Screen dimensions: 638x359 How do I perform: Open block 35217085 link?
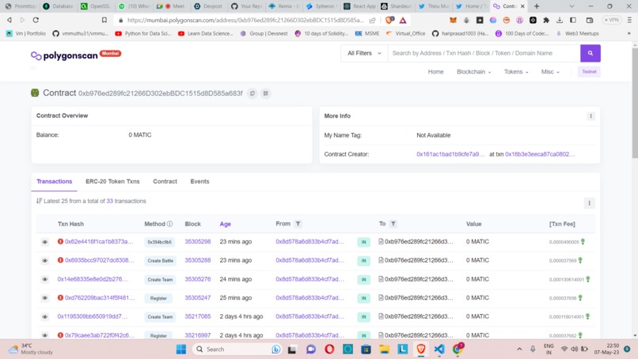[x=198, y=316]
